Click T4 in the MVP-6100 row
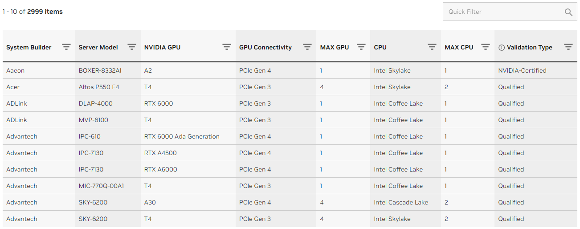 (148, 120)
